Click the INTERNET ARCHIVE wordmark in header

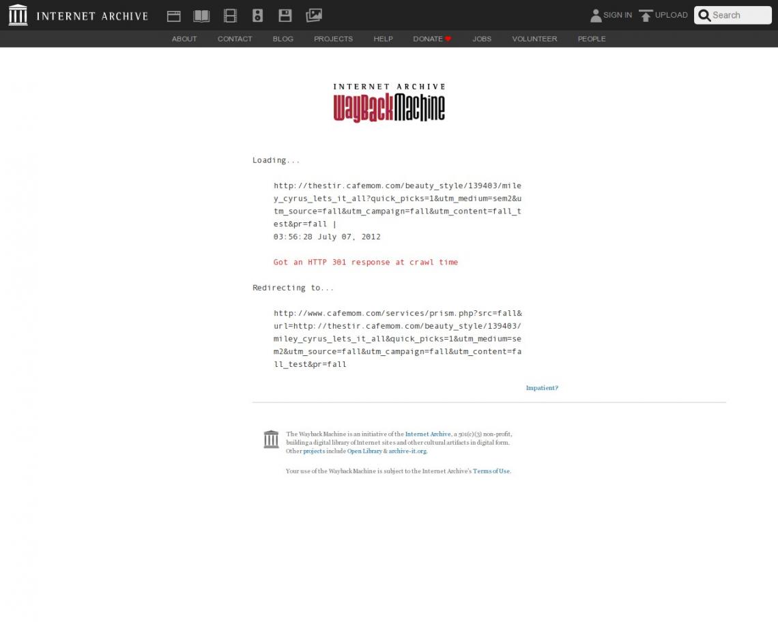click(92, 16)
